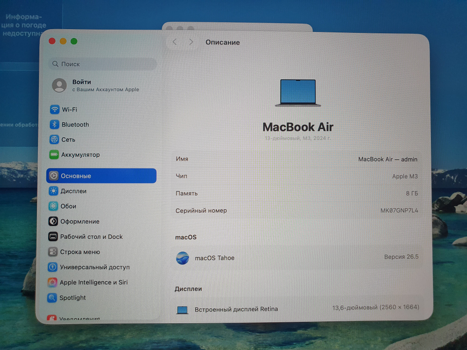This screenshot has width=467, height=350.
Task: Open Оформление label in sidebar
Action: point(80,221)
